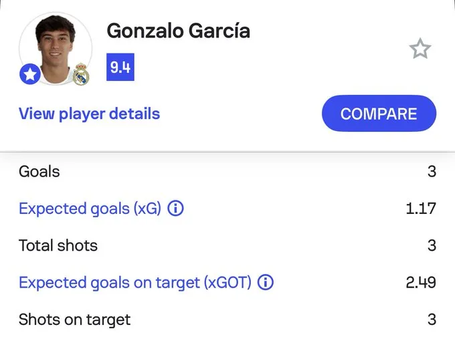Toggle the favorite star outline icon
This screenshot has height=345, width=455.
pos(420,49)
